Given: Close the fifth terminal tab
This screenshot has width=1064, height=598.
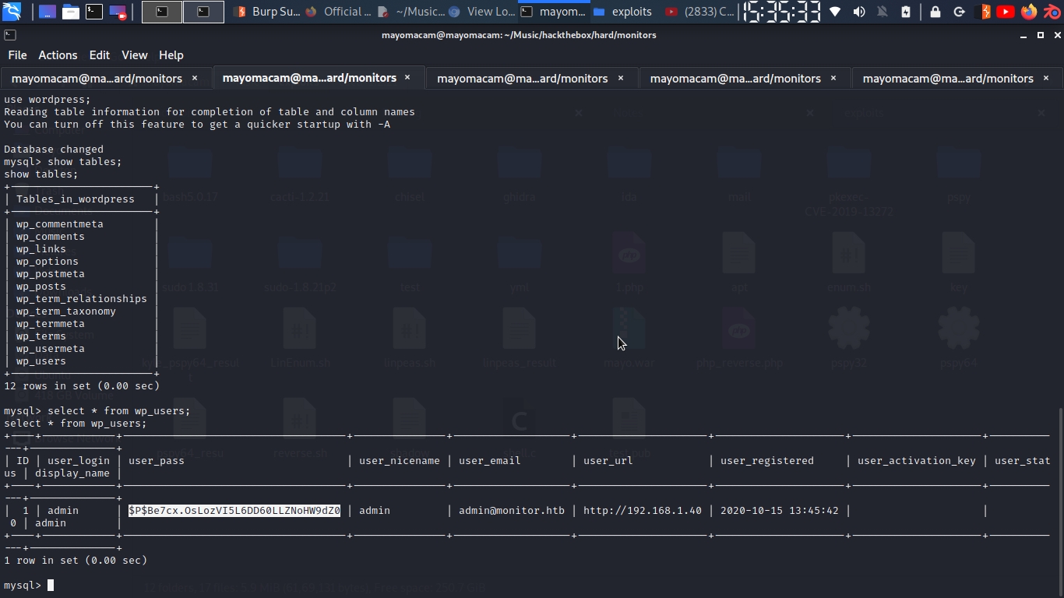Looking at the screenshot, I should 1047,78.
